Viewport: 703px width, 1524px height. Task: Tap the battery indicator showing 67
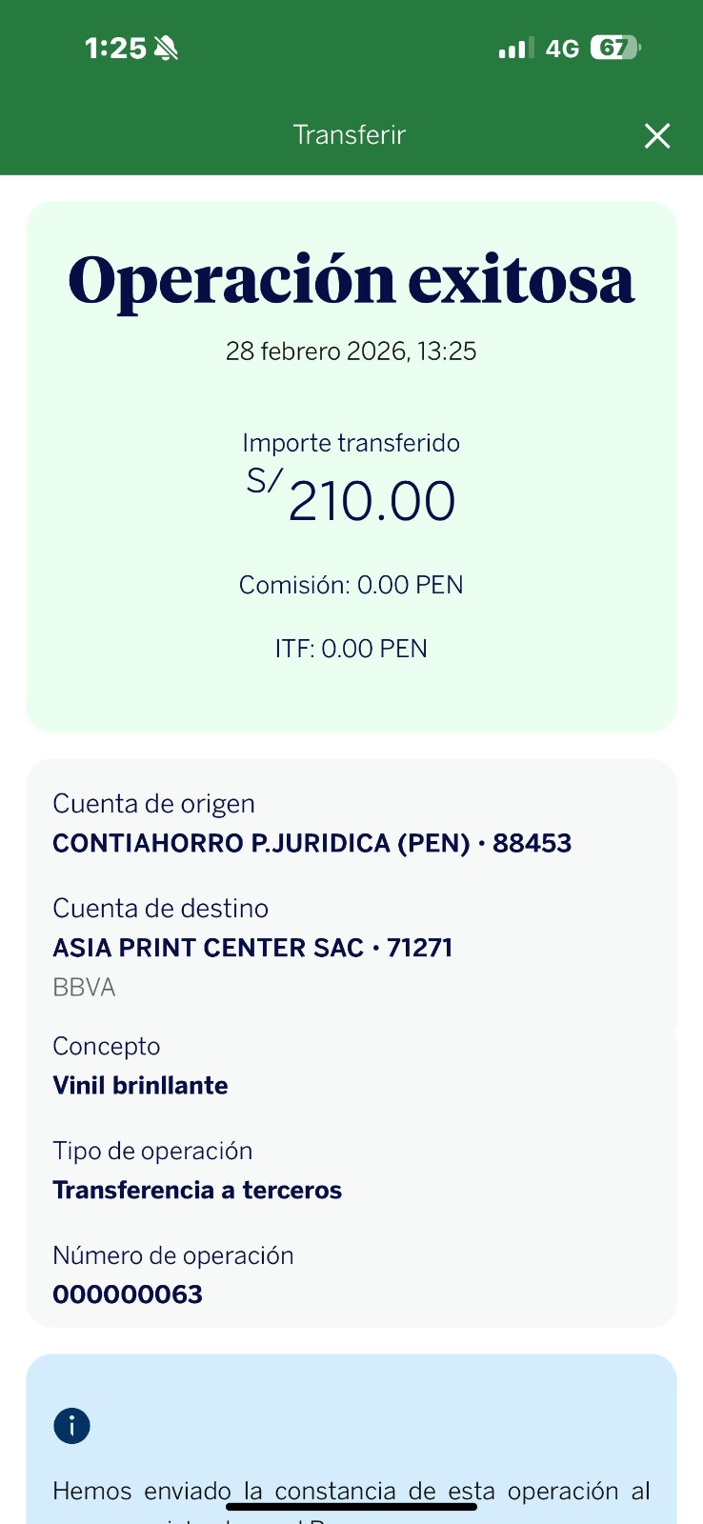click(615, 48)
